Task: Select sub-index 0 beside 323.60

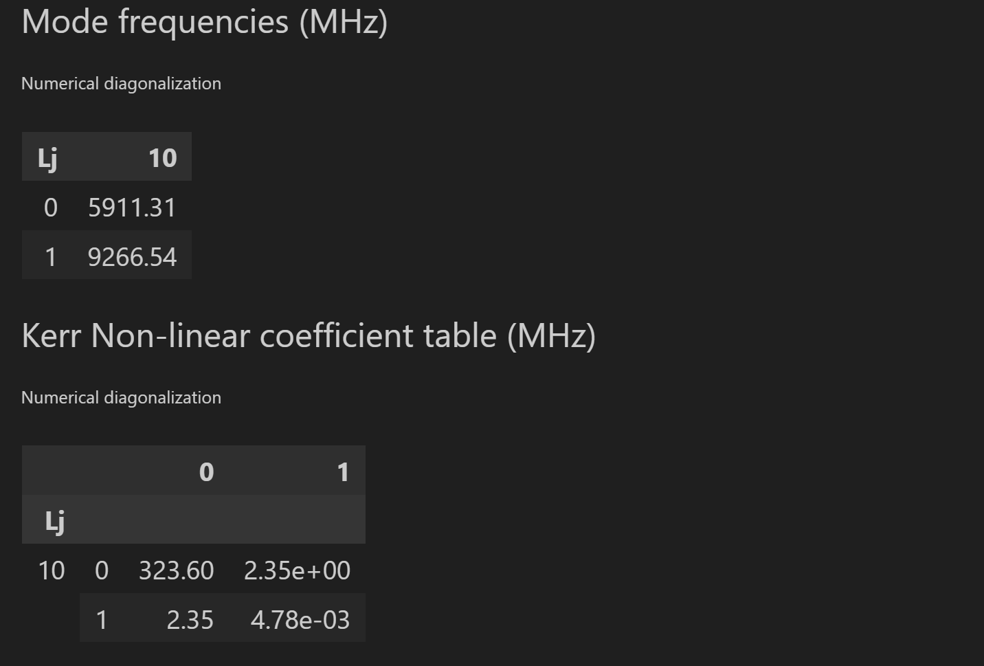Action: [102, 570]
